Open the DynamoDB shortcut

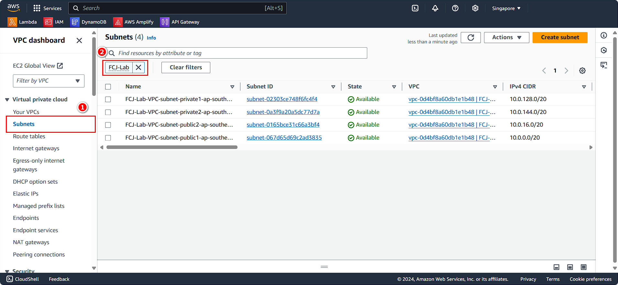pyautogui.click(x=88, y=22)
